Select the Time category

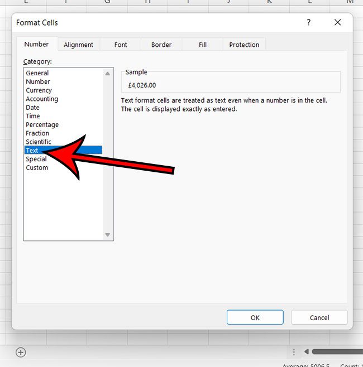(x=33, y=116)
